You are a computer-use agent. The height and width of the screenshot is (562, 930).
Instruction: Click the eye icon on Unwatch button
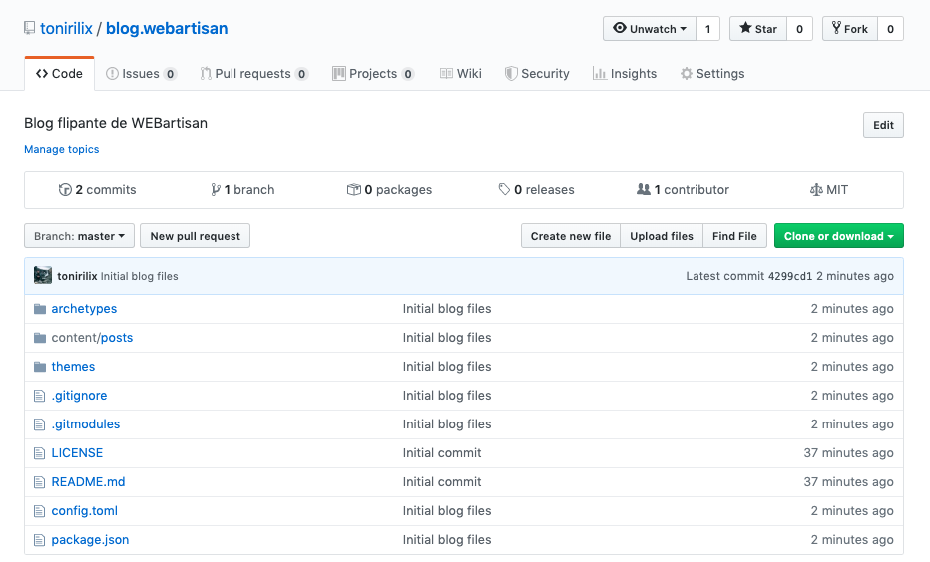click(x=620, y=28)
